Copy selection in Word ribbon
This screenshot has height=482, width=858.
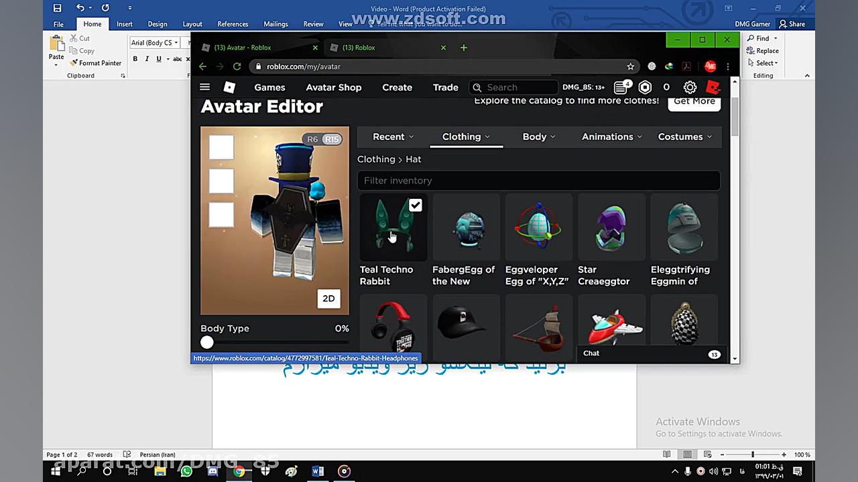point(82,50)
